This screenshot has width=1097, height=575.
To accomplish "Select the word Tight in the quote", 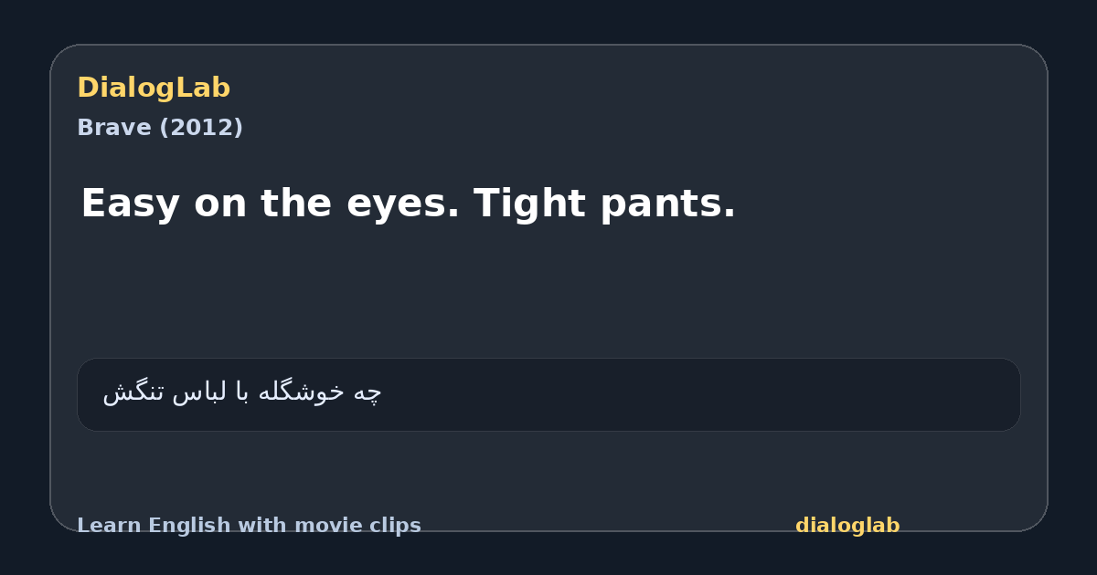I will 530,204.
